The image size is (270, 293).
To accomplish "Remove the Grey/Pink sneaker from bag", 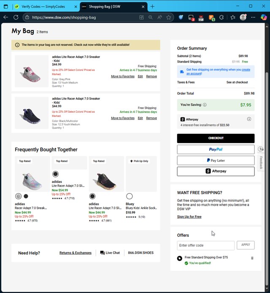I will [151, 76].
